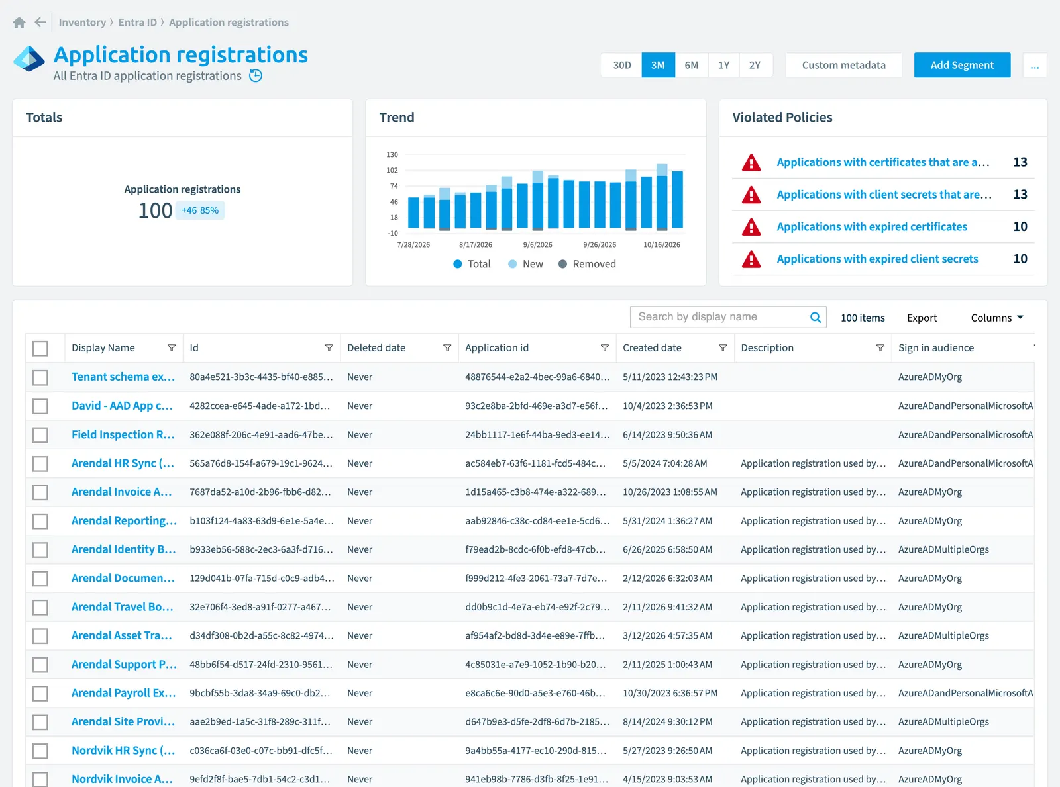Select the 1Y time range tab
The height and width of the screenshot is (787, 1060).
click(x=723, y=66)
